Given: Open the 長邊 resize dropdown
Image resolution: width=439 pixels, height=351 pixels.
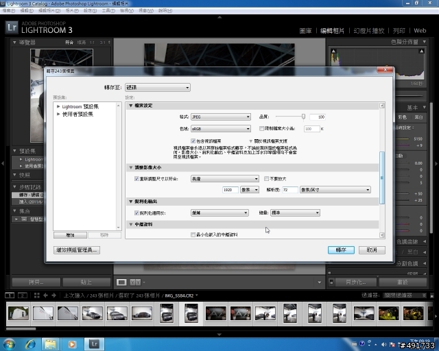Looking at the screenshot, I should [x=225, y=178].
